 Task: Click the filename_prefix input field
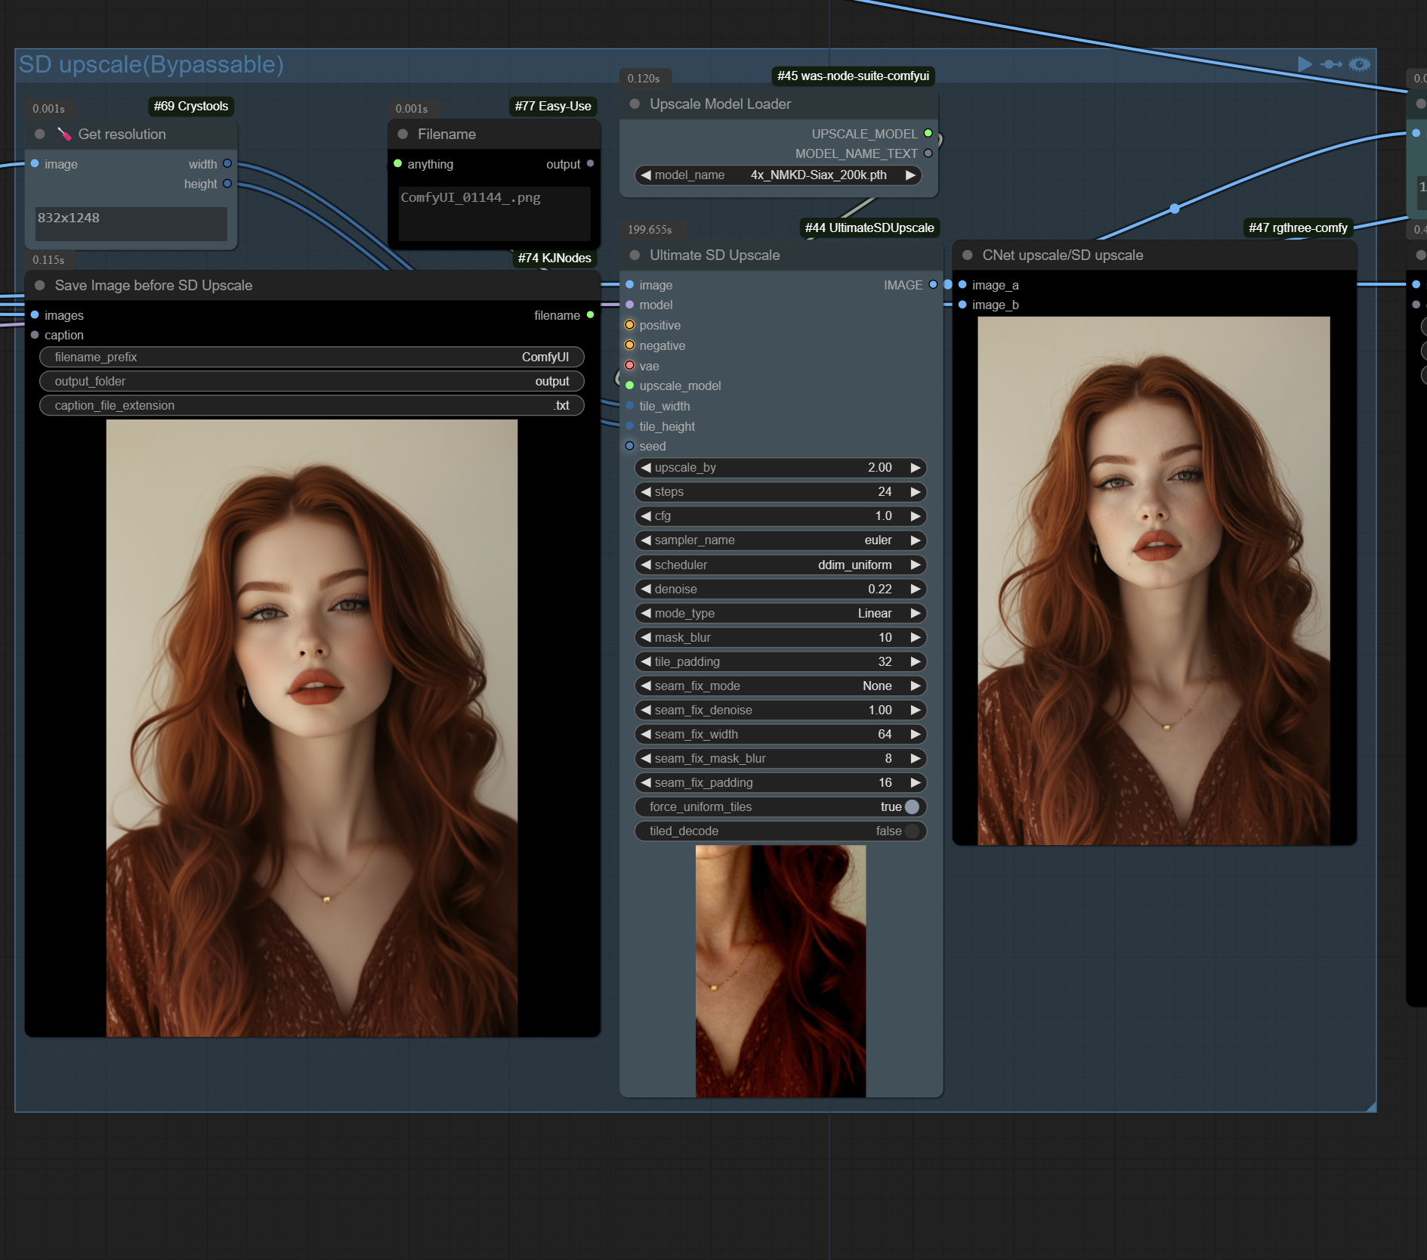[311, 358]
